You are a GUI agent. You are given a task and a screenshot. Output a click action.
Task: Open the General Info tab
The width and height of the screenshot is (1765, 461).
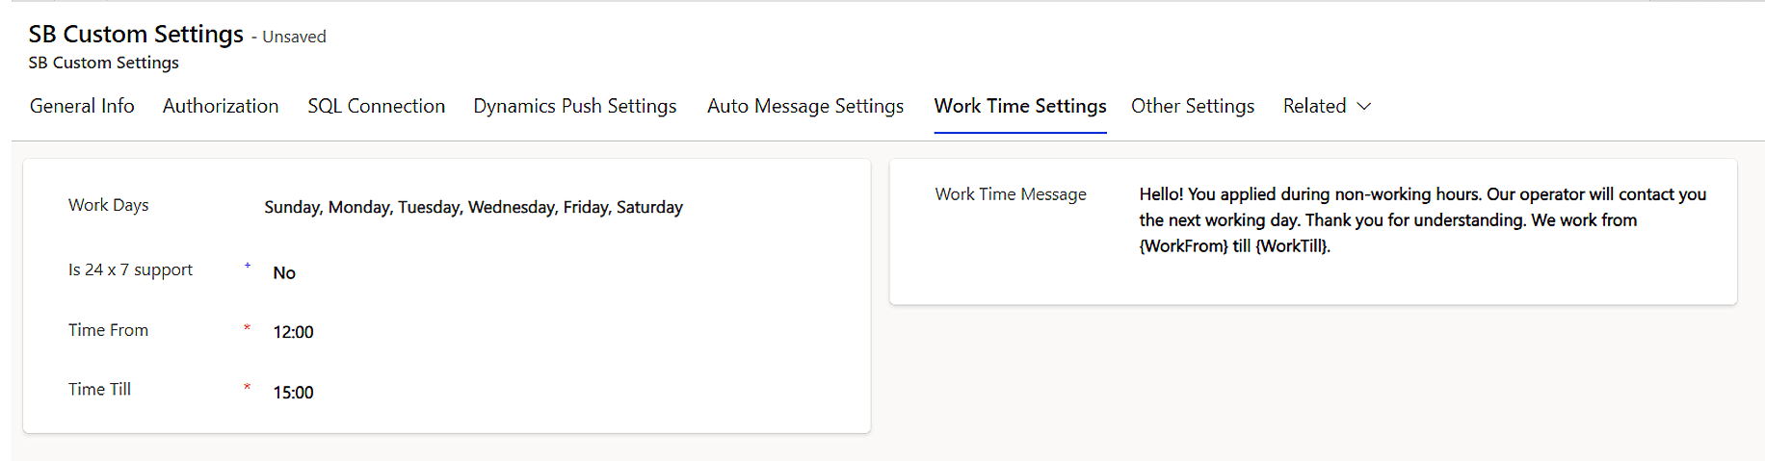pyautogui.click(x=82, y=106)
